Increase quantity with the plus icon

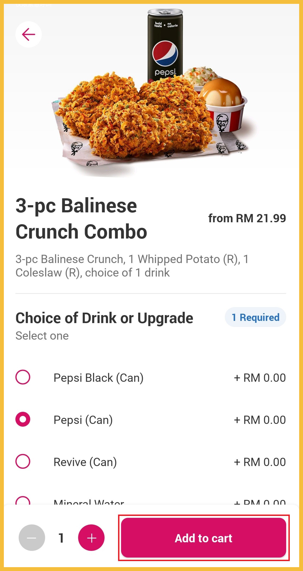(x=91, y=537)
